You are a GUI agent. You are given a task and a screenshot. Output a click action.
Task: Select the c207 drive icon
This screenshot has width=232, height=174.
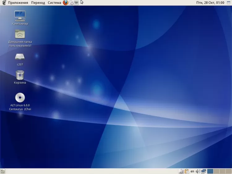click(20, 57)
